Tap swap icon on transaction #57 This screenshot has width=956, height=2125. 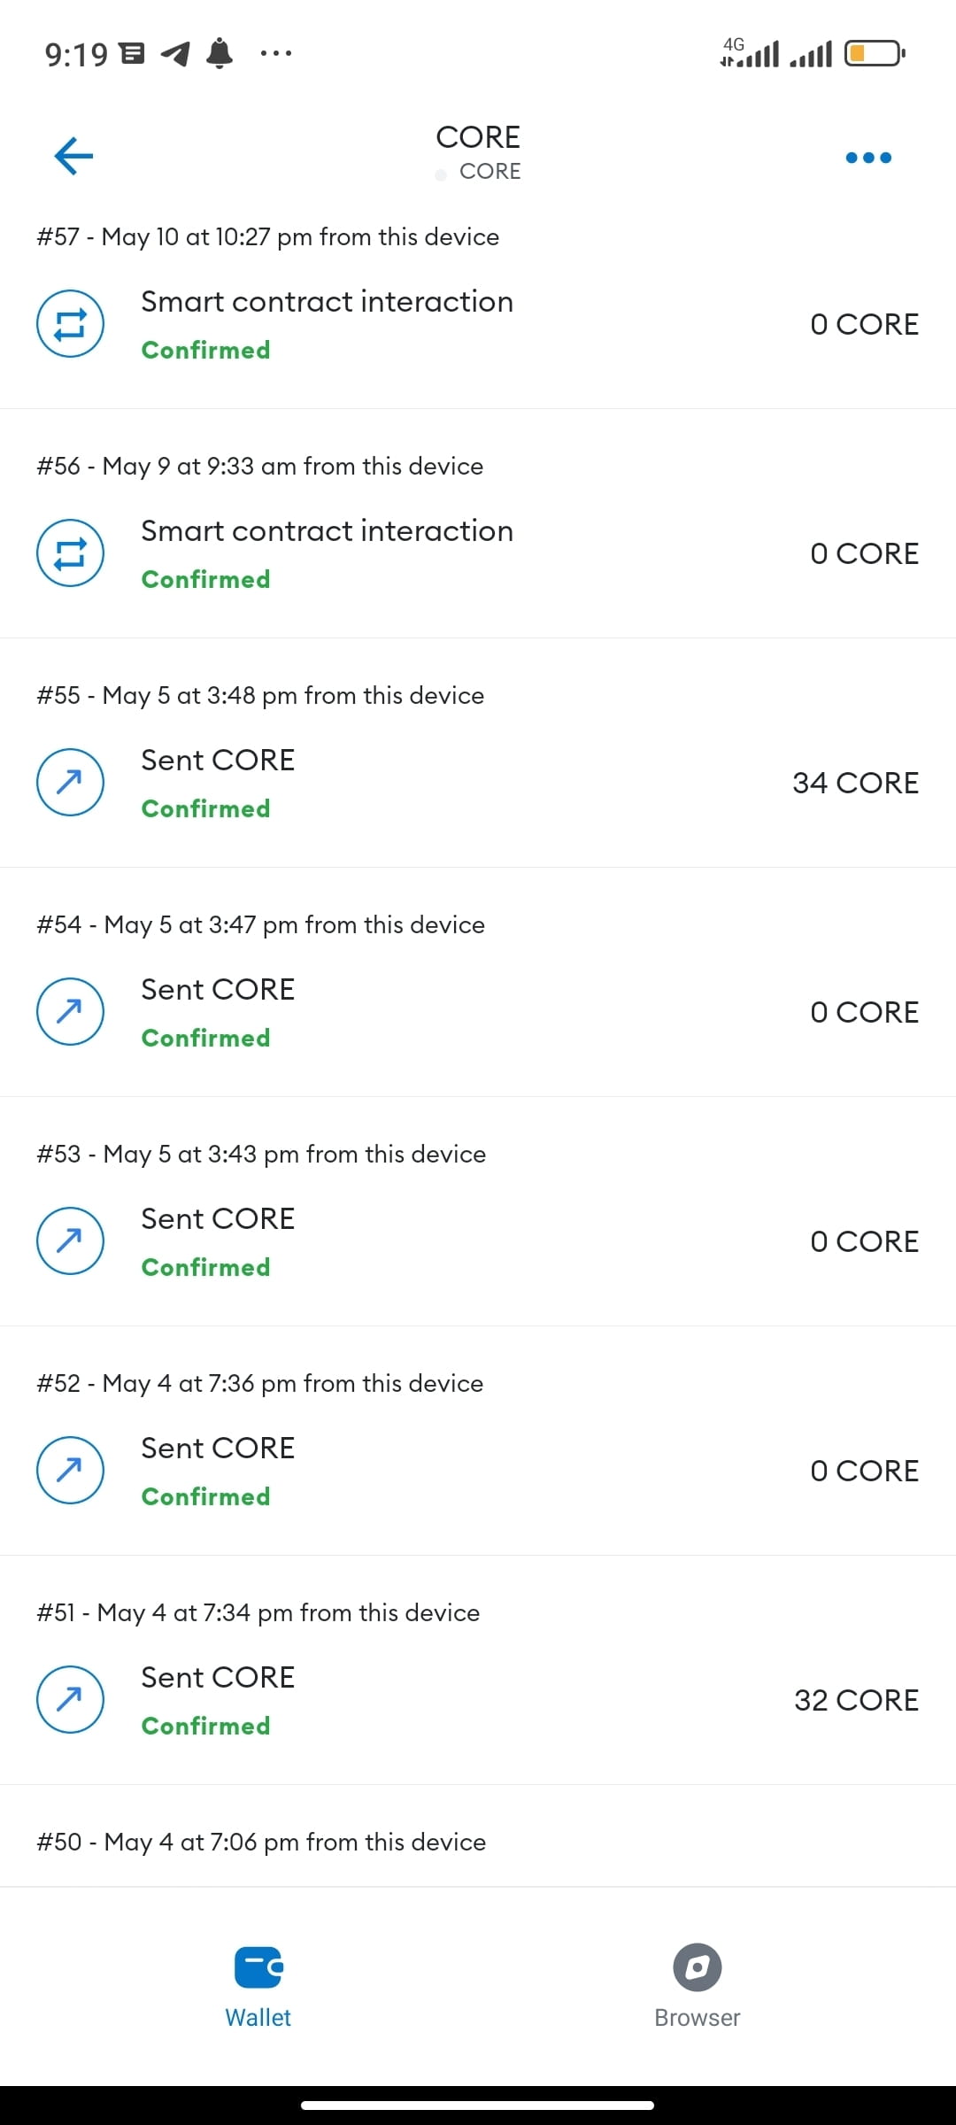pyautogui.click(x=70, y=324)
